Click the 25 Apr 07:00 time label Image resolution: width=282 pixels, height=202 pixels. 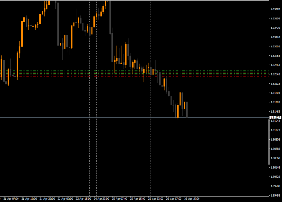(x=120, y=199)
